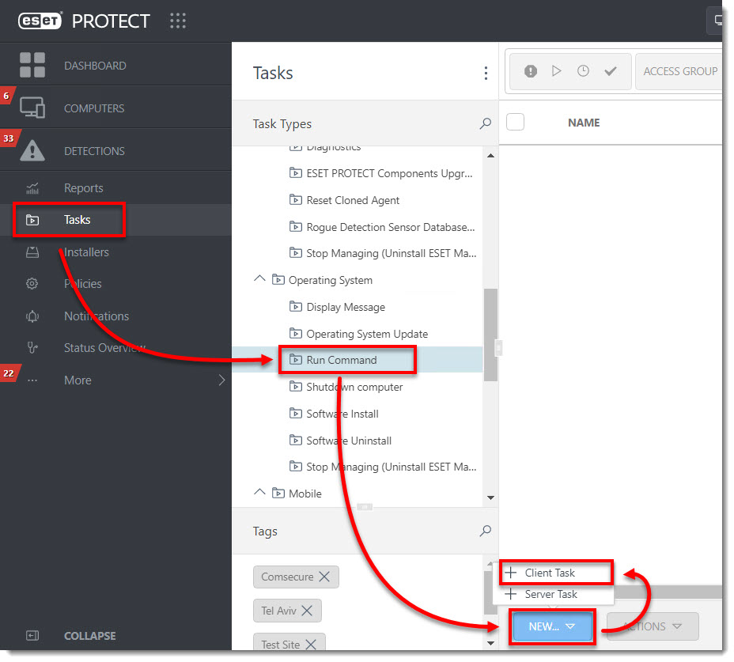Click the Reports chart icon
Screen dimensions: 734x662
(x=32, y=188)
